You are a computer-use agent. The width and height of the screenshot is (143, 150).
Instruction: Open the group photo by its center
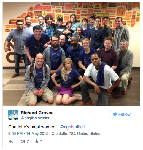click(71, 54)
